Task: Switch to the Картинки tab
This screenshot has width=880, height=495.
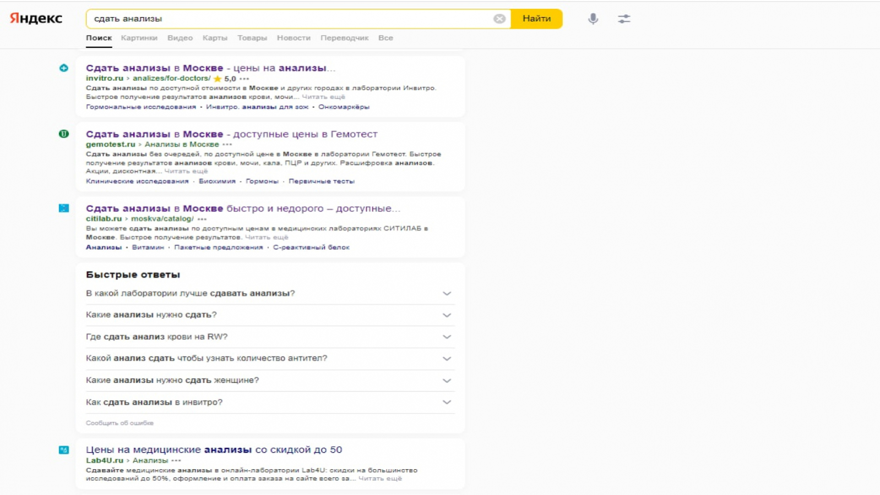Action: click(139, 38)
